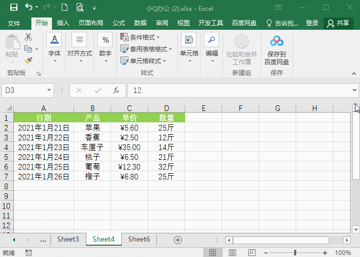Image resolution: width=360 pixels, height=257 pixels.
Task: Switch to the 页面布局 tab
Action: tap(91, 23)
